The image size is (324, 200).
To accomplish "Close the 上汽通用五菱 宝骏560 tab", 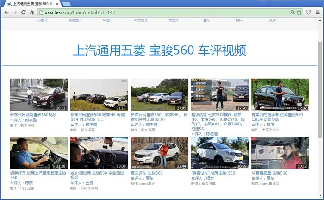I will (x=57, y=4).
